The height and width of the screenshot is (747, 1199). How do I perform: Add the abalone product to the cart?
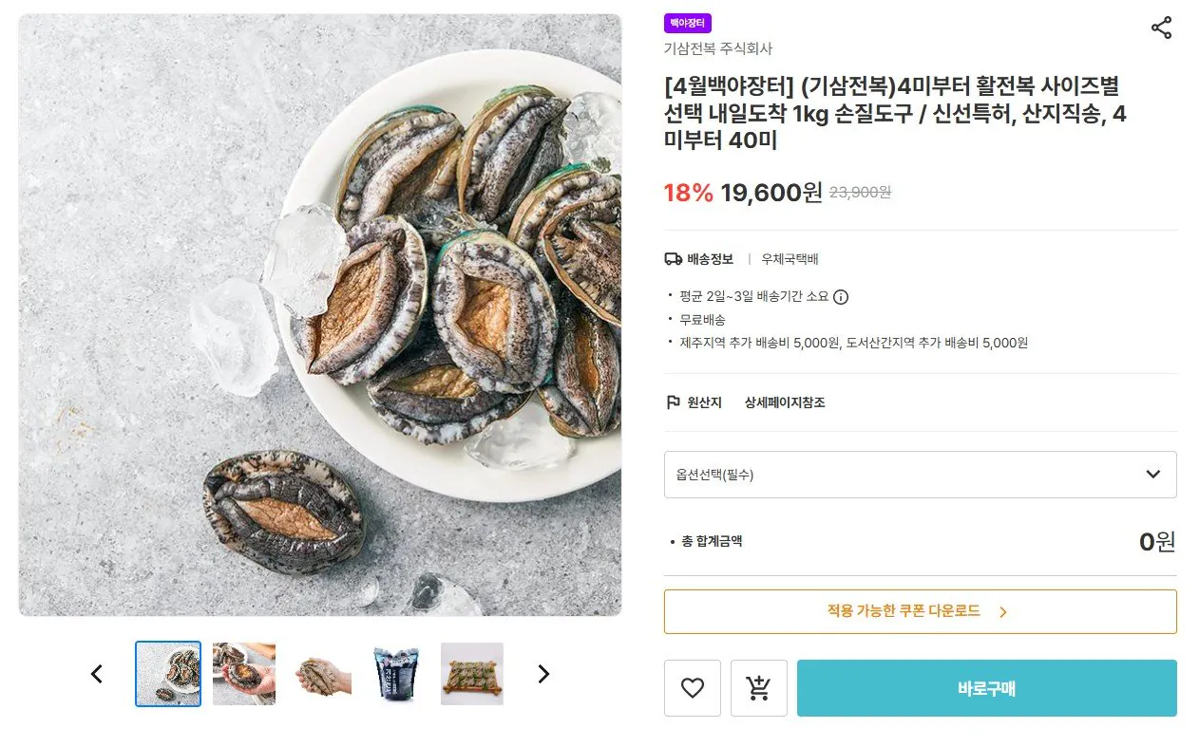pos(758,688)
